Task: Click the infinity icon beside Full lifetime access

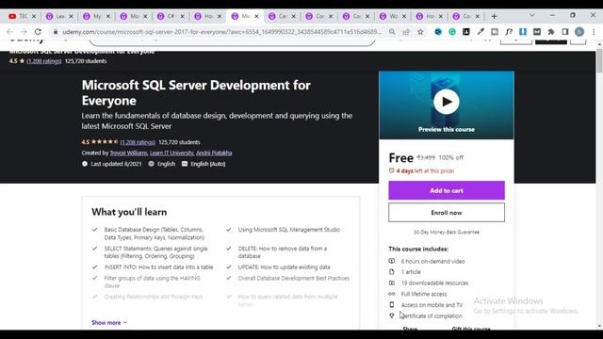Action: pyautogui.click(x=392, y=294)
